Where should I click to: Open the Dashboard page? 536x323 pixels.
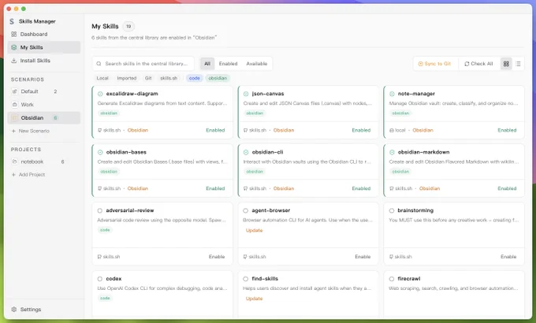(x=44, y=34)
